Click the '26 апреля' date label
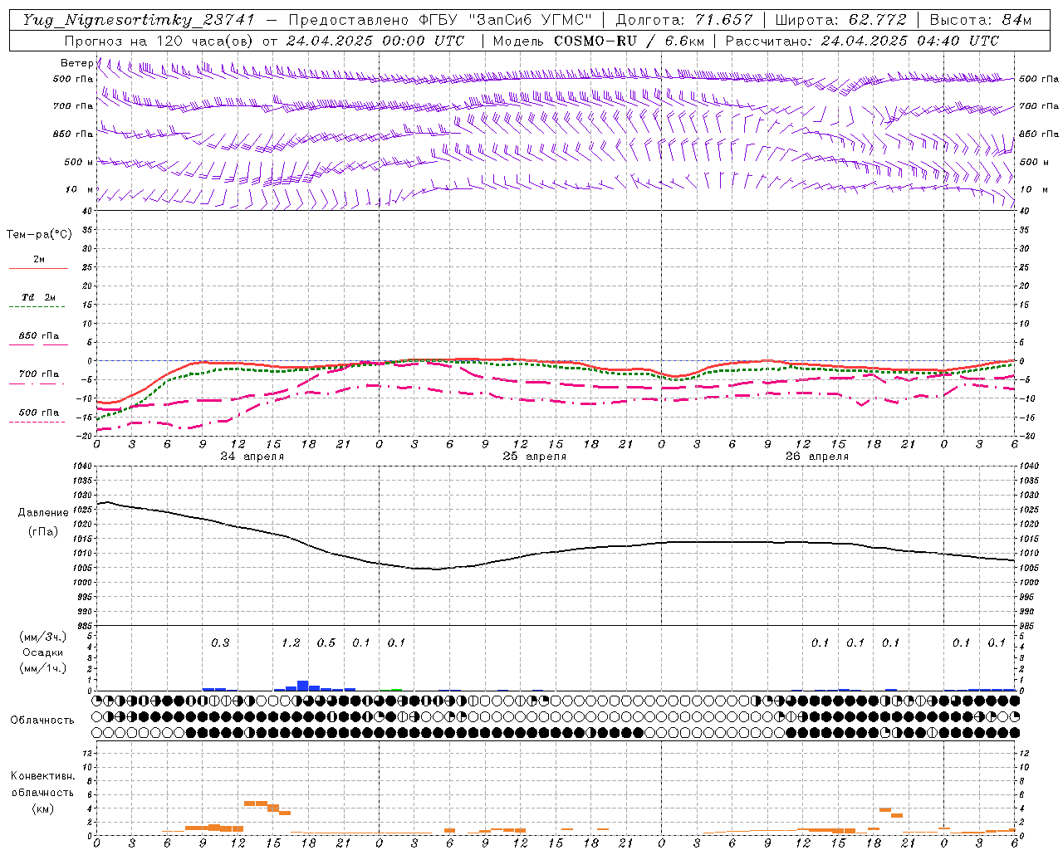Viewport: 1063px width, 850px height. [816, 457]
